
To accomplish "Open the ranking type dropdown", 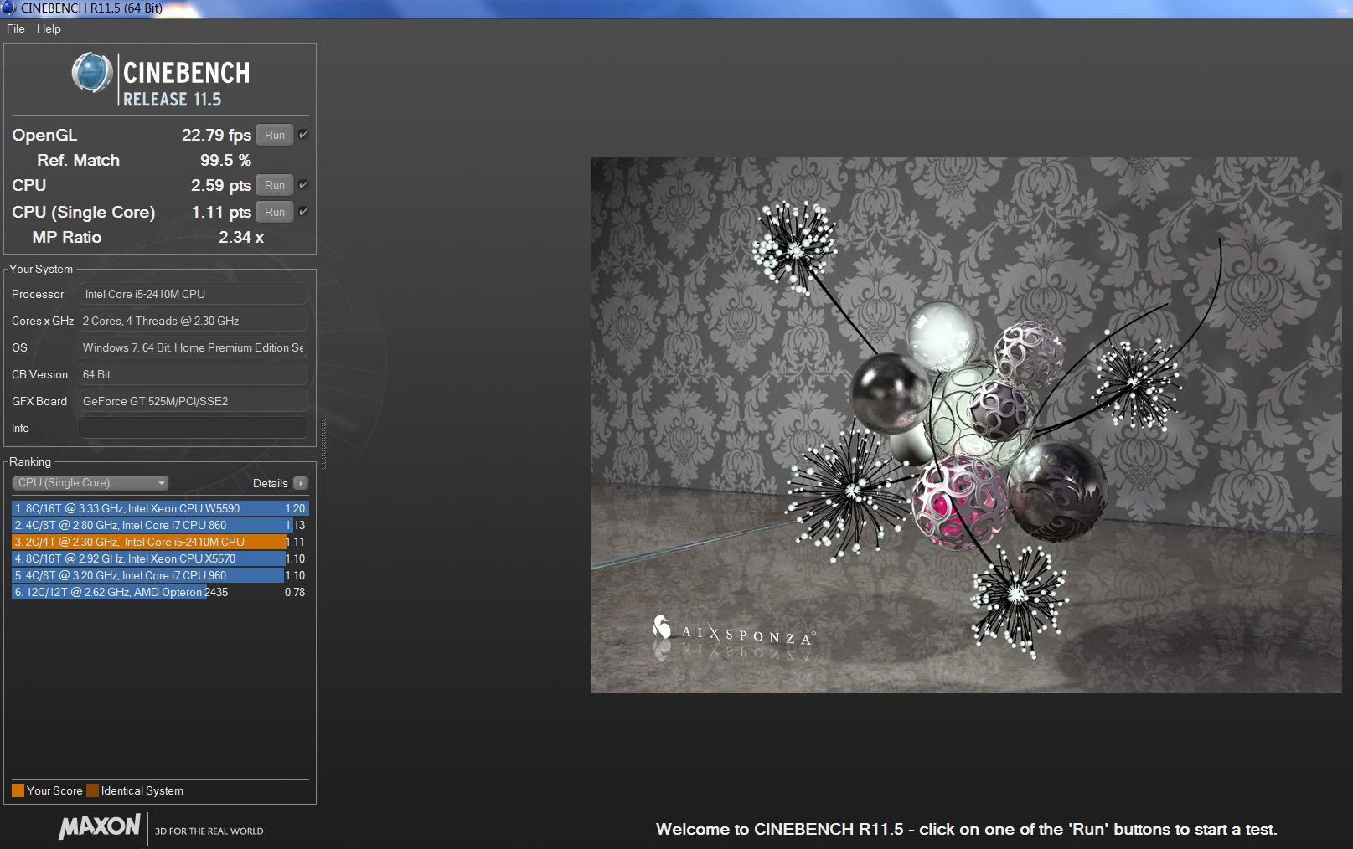I will pos(90,483).
